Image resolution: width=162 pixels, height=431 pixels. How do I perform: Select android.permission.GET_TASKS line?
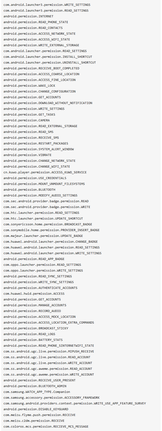[x=29, y=115]
